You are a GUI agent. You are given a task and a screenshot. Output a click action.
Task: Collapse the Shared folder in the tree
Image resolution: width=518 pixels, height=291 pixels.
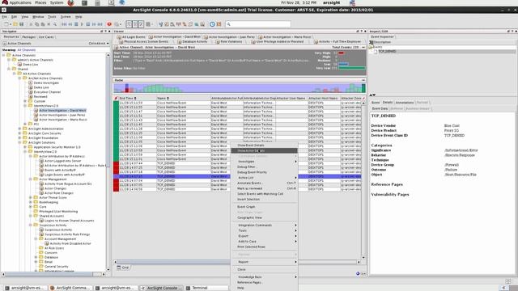click(x=9, y=69)
